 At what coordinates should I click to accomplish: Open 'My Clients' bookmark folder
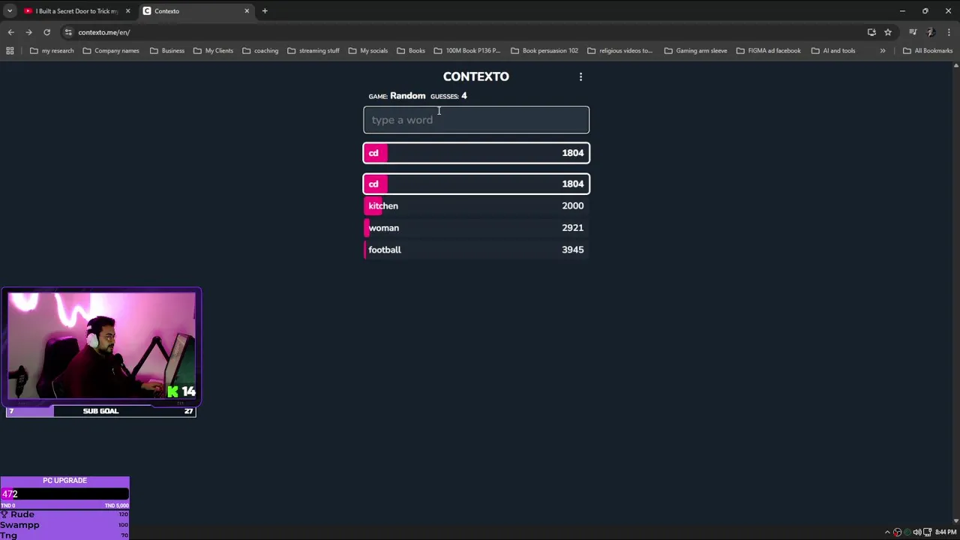coord(213,51)
